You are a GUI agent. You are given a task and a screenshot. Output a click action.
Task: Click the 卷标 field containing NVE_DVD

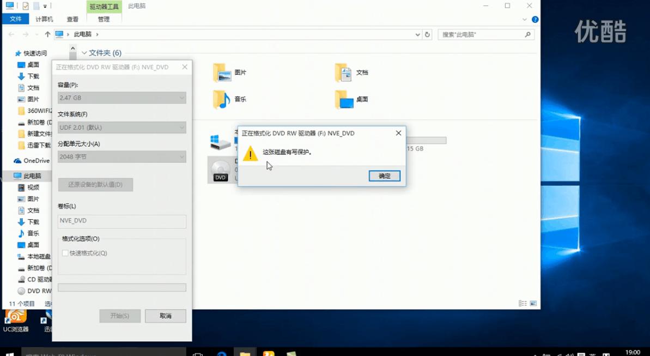point(122,221)
